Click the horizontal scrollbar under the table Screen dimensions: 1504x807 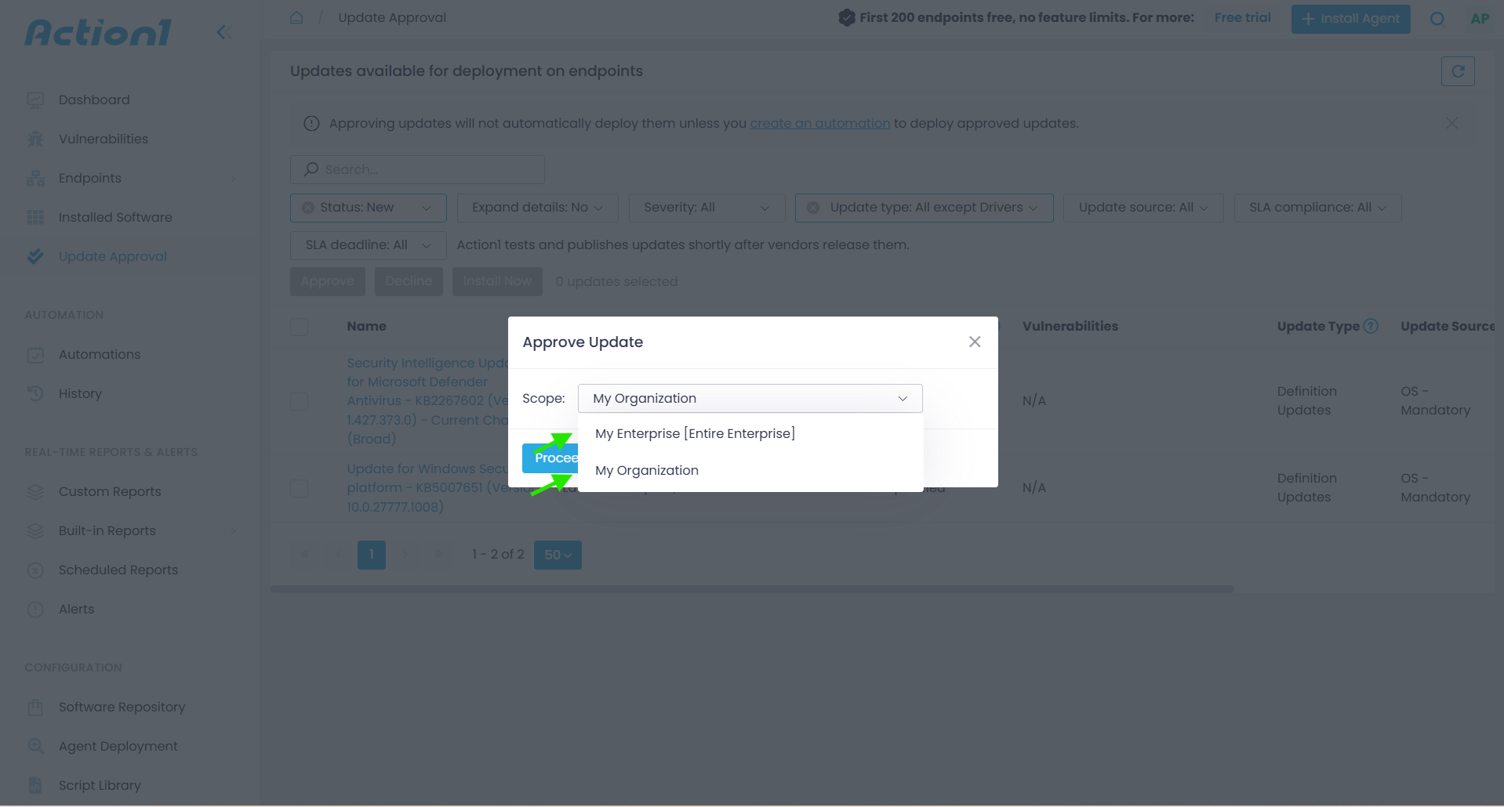point(752,589)
